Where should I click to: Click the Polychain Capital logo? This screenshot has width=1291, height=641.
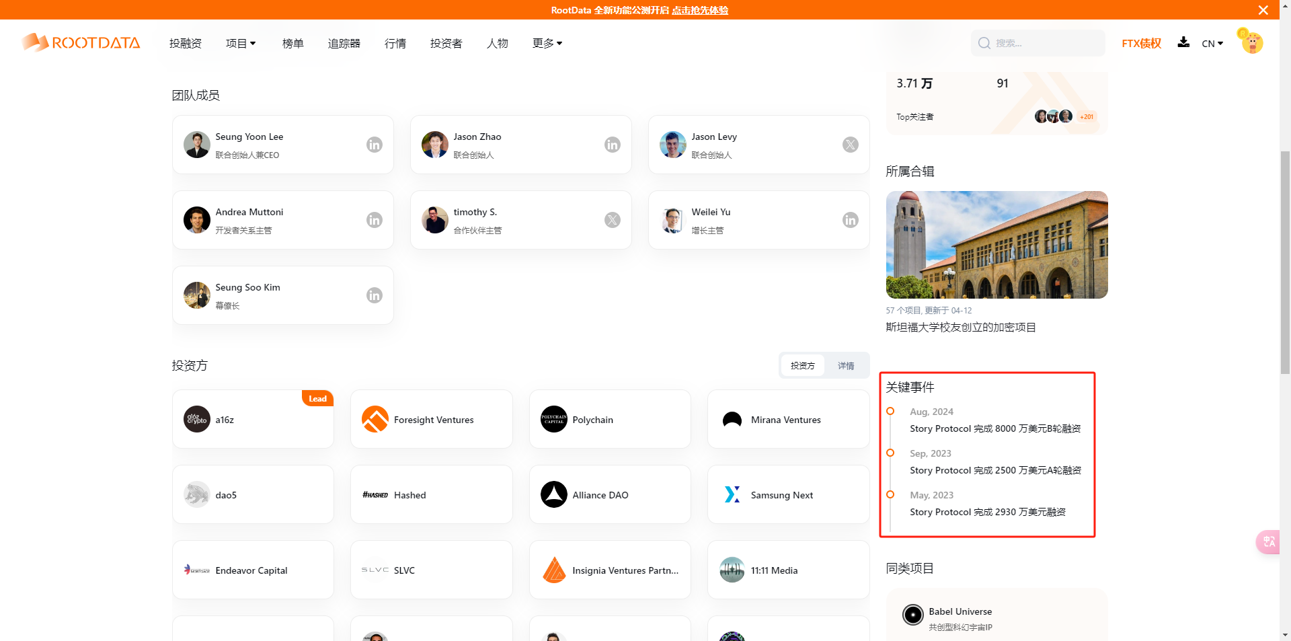554,419
